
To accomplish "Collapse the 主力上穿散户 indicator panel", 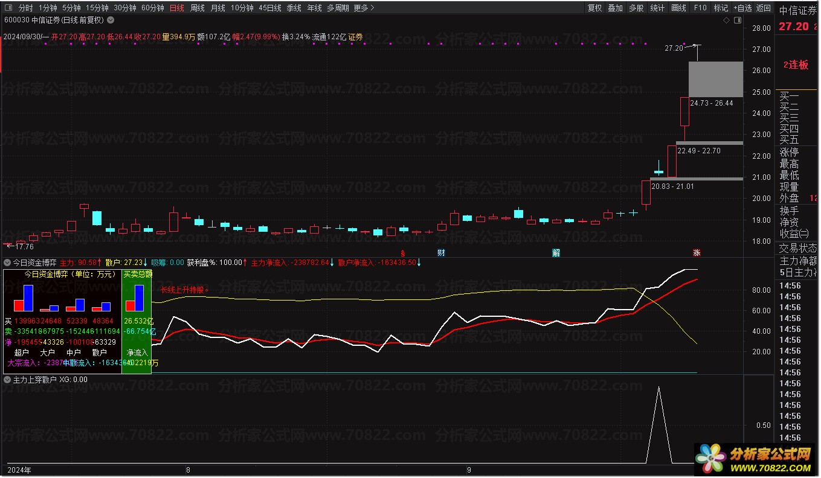I will pos(7,380).
